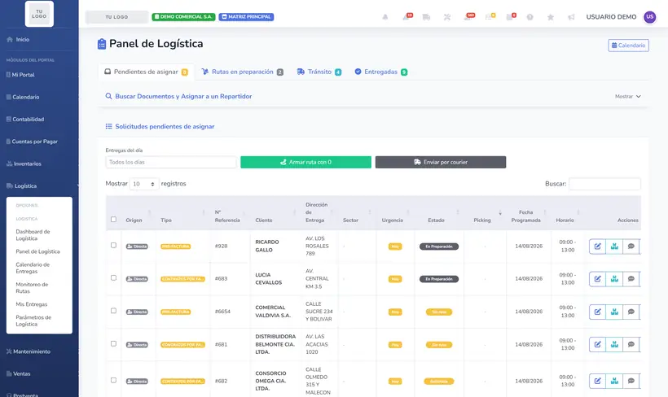This screenshot has height=397, width=668.
Task: Edit the request #683 of Lucia Cevallos
Action: point(597,279)
